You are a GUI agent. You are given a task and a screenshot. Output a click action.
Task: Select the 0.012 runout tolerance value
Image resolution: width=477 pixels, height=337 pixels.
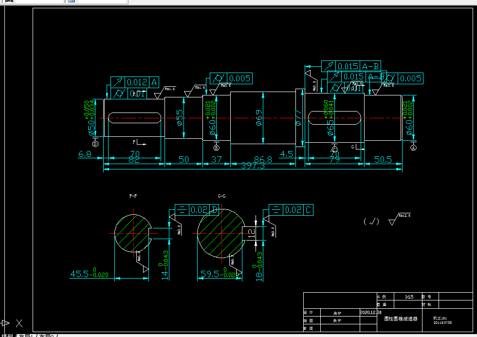pos(137,82)
